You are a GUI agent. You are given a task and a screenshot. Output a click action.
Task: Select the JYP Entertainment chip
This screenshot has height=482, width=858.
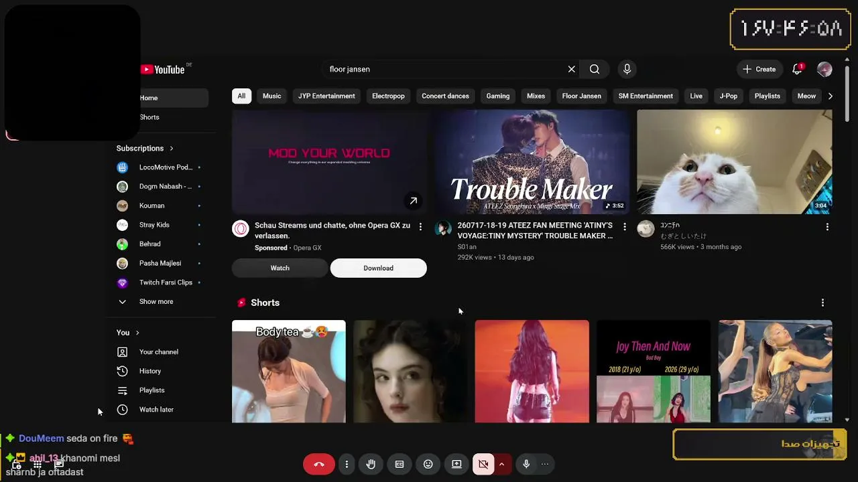coord(326,96)
